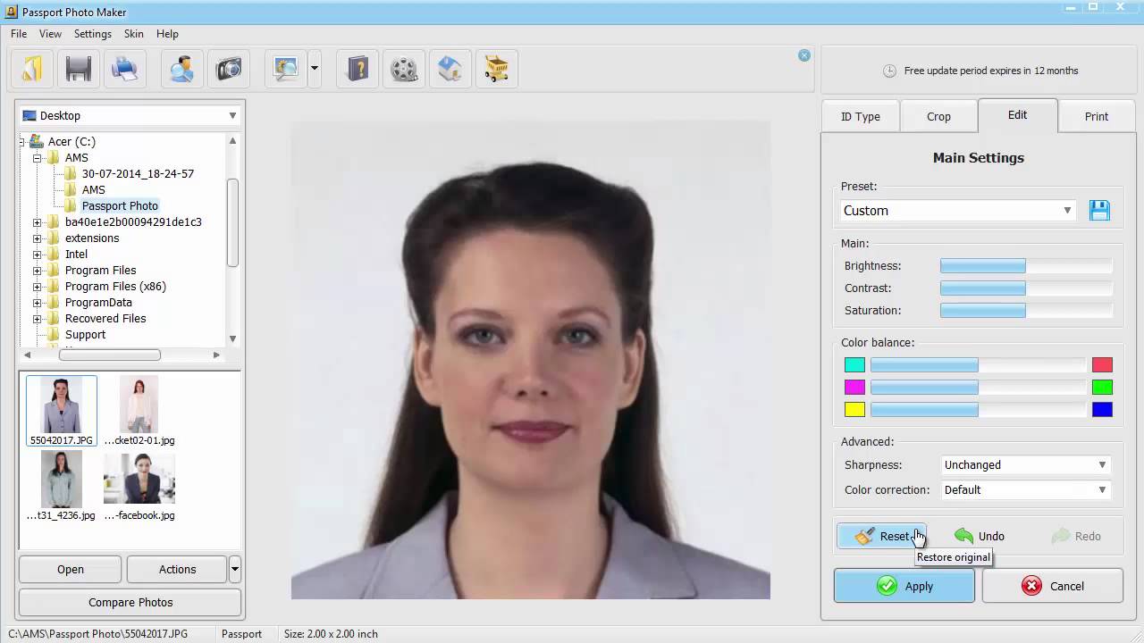Open the arrow menu next to Actions

click(235, 569)
